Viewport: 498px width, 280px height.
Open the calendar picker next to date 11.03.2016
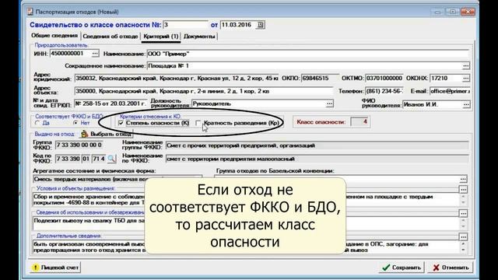click(x=261, y=25)
